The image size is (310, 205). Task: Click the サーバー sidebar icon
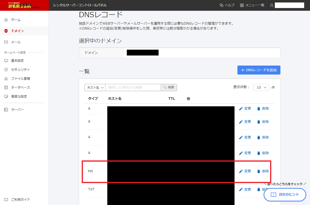[x=6, y=109]
